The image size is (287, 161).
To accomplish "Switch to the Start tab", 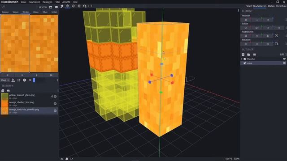I will 249,6.
